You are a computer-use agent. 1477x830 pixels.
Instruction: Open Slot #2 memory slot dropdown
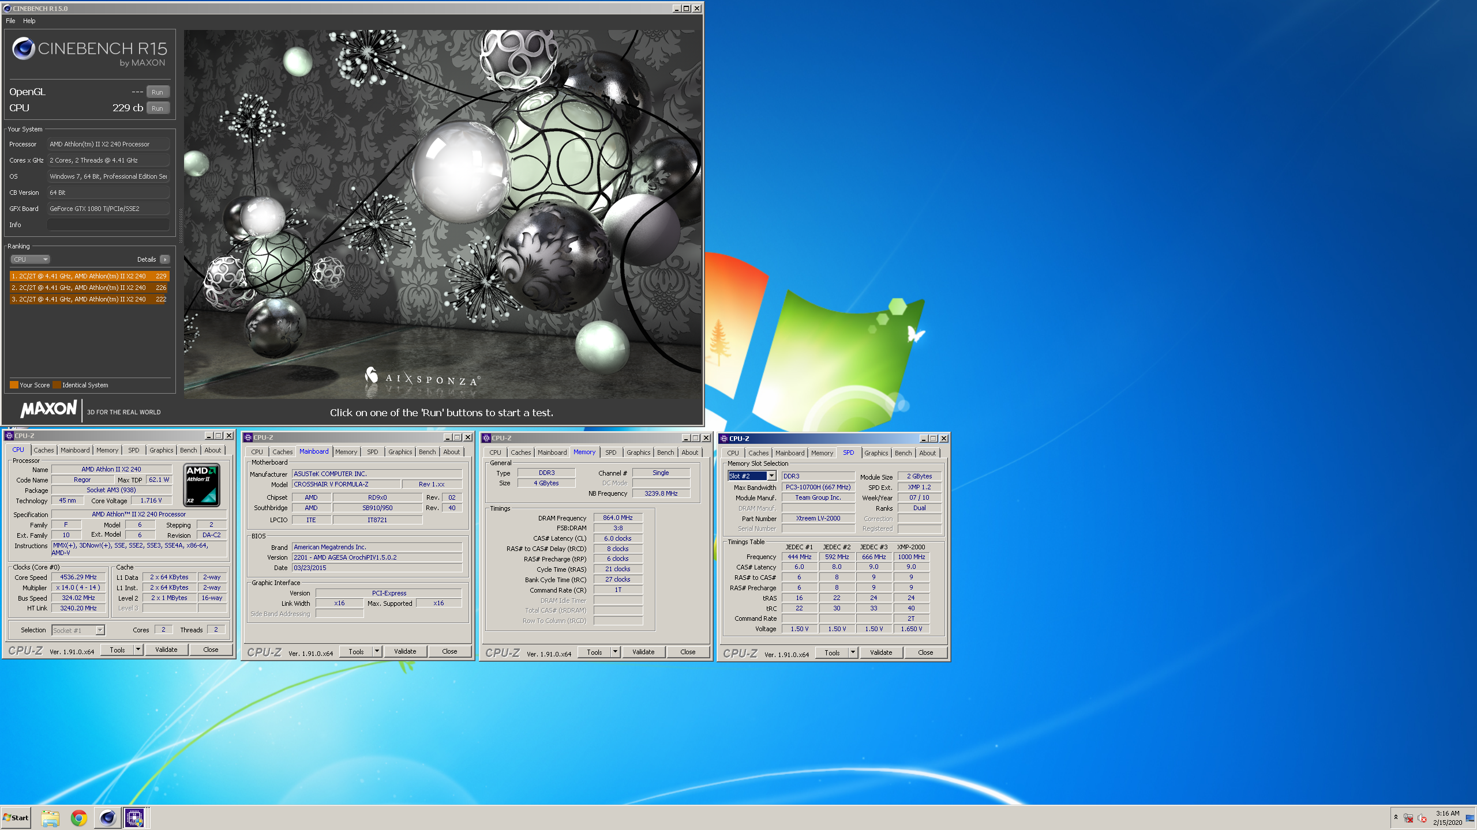tap(752, 476)
